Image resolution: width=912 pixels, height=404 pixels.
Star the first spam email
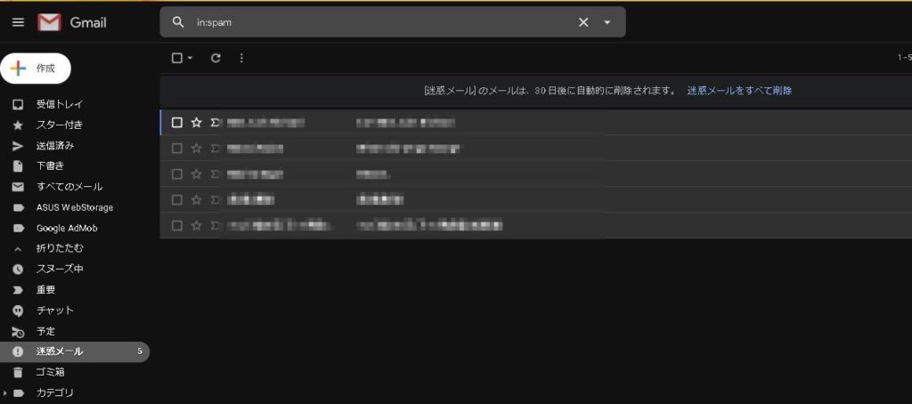197,123
